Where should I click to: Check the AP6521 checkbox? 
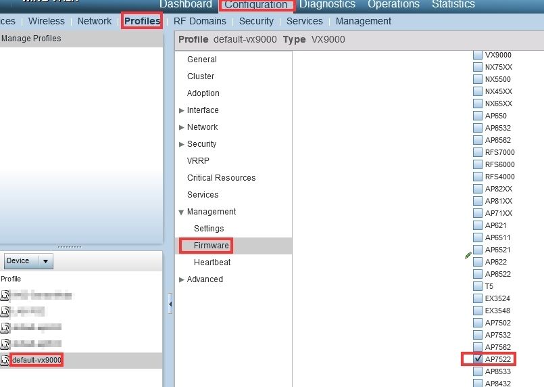[x=478, y=250]
